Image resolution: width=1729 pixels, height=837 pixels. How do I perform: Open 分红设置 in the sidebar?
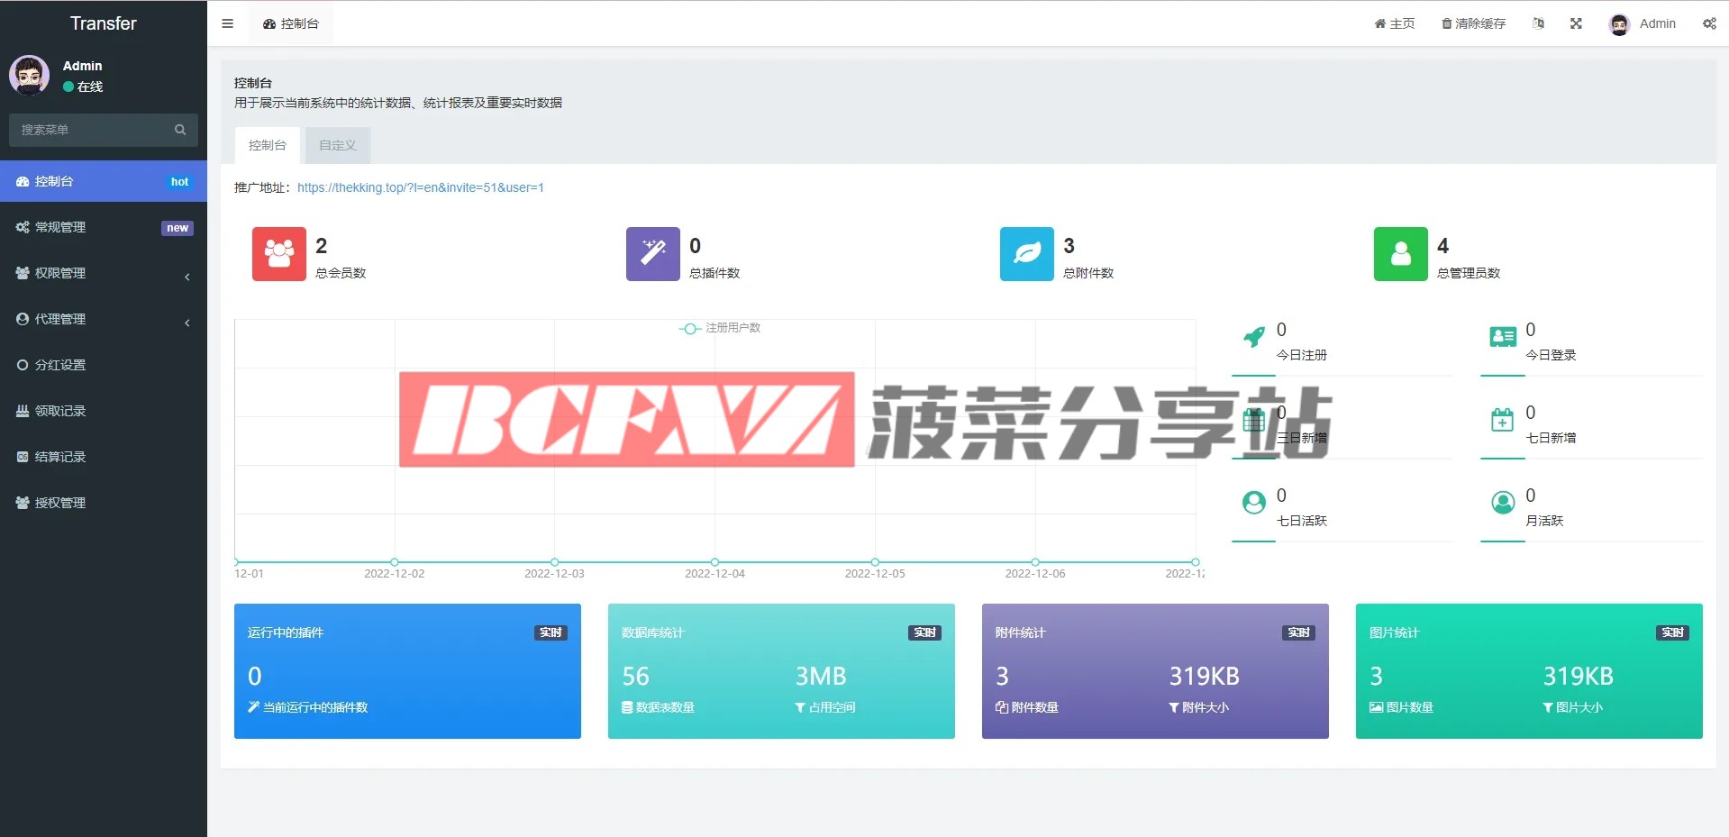(60, 365)
